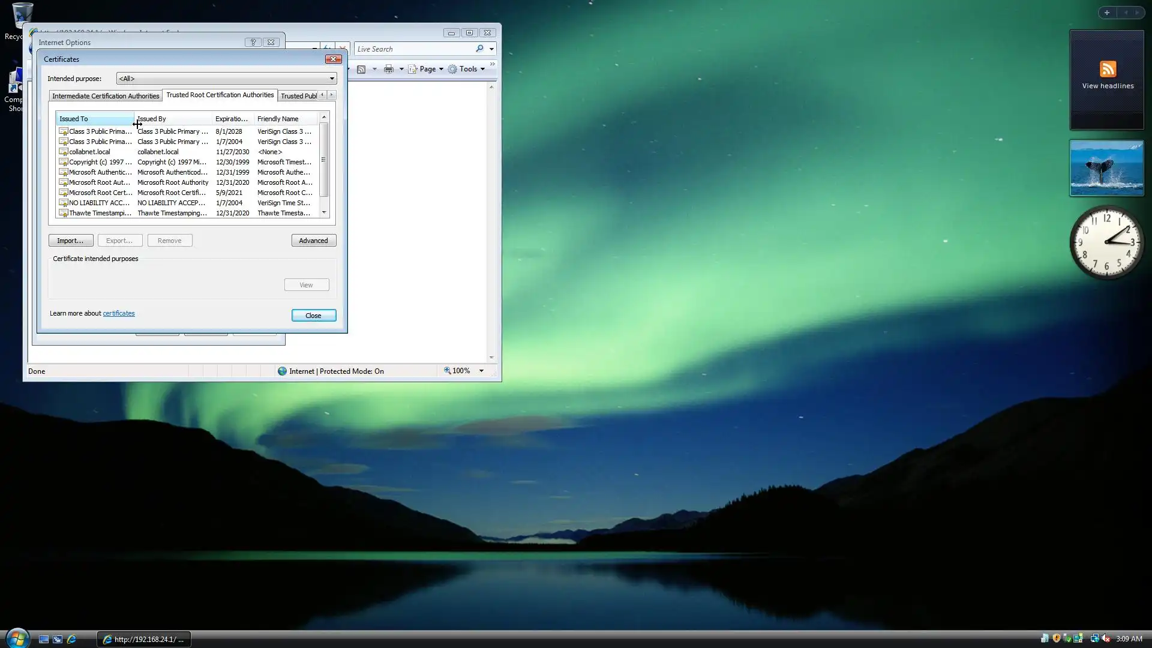
Task: Switch to the Trusted Publishers tab
Action: point(298,96)
